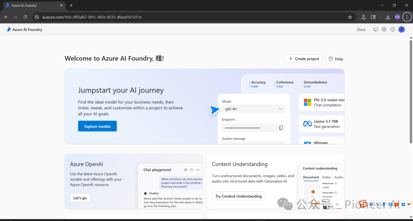Open the Help link
This screenshot has height=221, width=413.
[x=336, y=59]
